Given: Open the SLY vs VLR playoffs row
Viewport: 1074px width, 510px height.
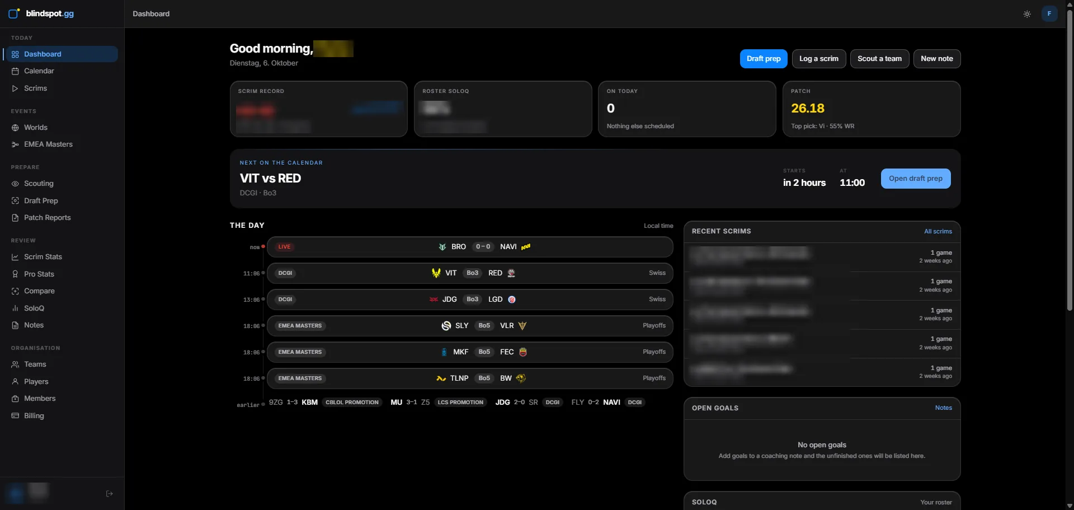Looking at the screenshot, I should pos(470,326).
